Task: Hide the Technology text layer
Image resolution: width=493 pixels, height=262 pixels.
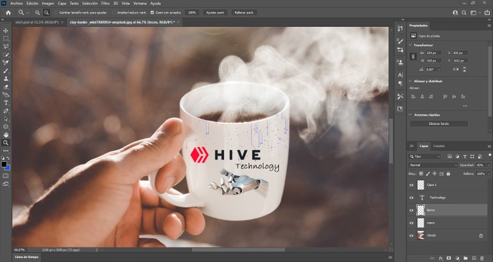Action: [411, 198]
